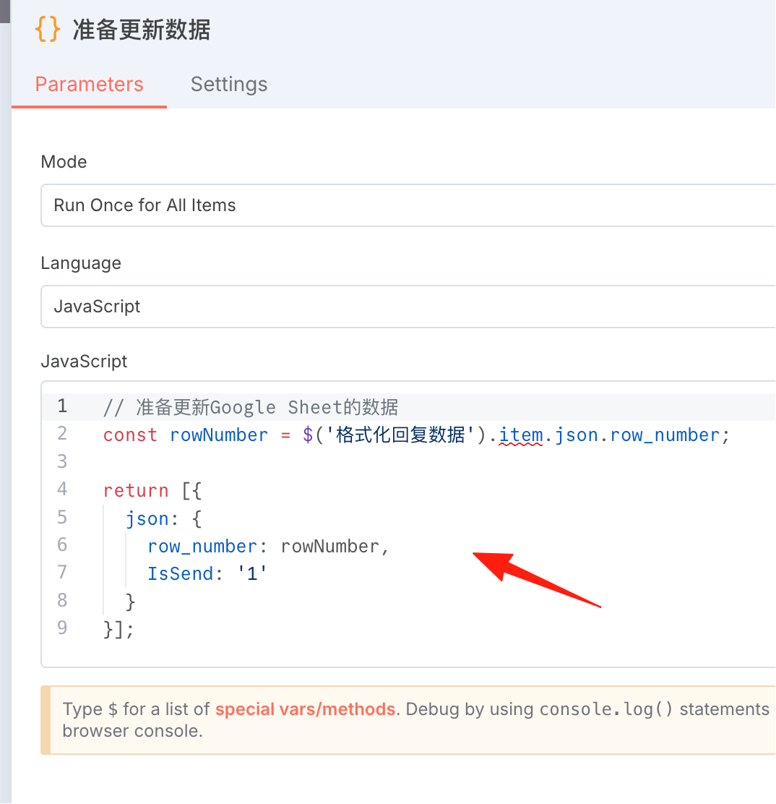The height and width of the screenshot is (804, 776).
Task: Click the '格式化回复数据' string in line 2
Action: [x=400, y=435]
